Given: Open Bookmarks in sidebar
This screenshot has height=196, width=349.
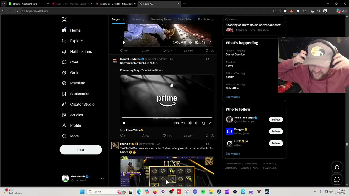Looking at the screenshot, I should (76, 94).
